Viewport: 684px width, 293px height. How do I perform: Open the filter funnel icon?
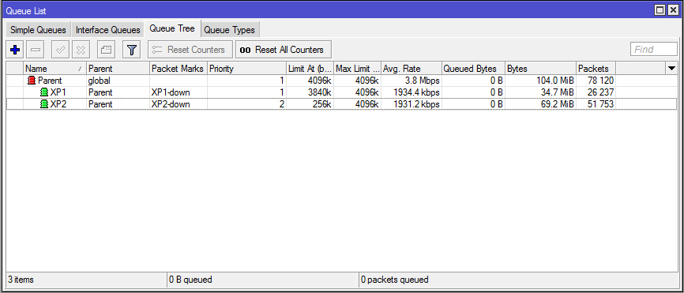coord(131,50)
